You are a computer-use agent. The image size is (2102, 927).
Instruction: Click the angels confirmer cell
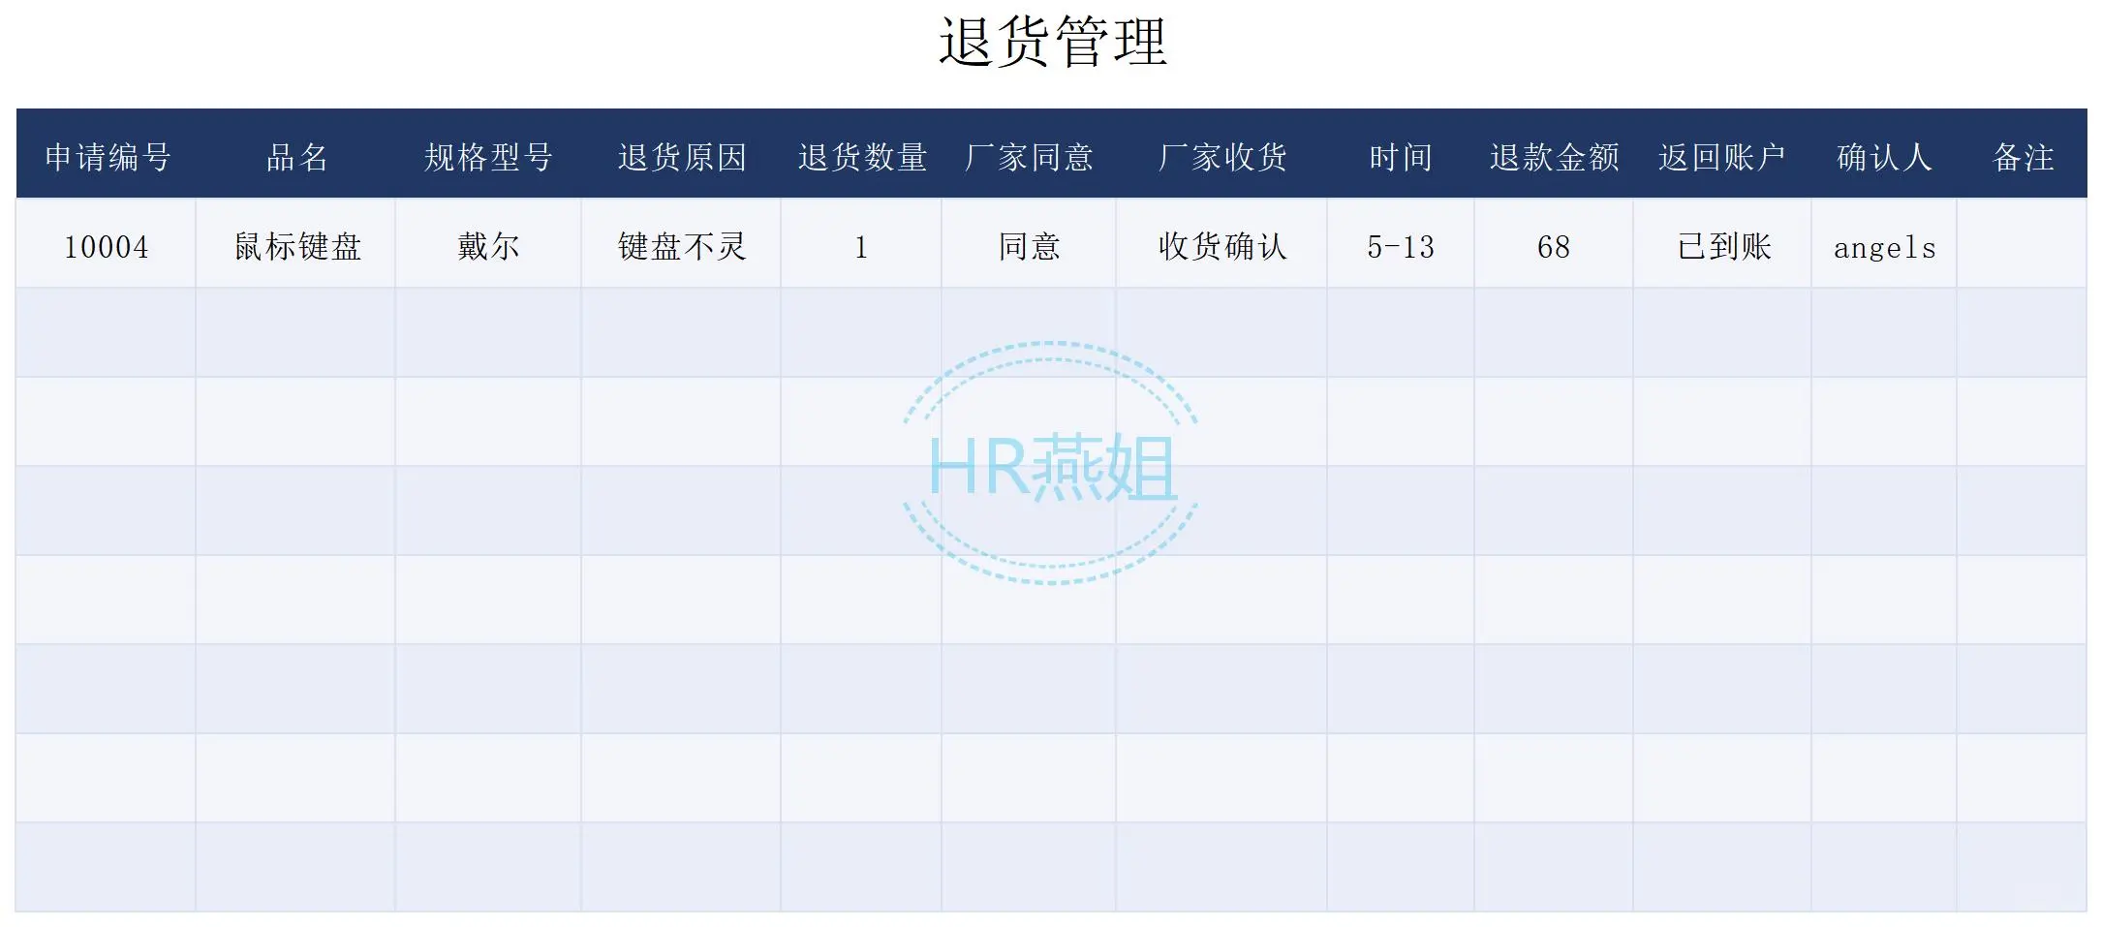click(x=1884, y=245)
